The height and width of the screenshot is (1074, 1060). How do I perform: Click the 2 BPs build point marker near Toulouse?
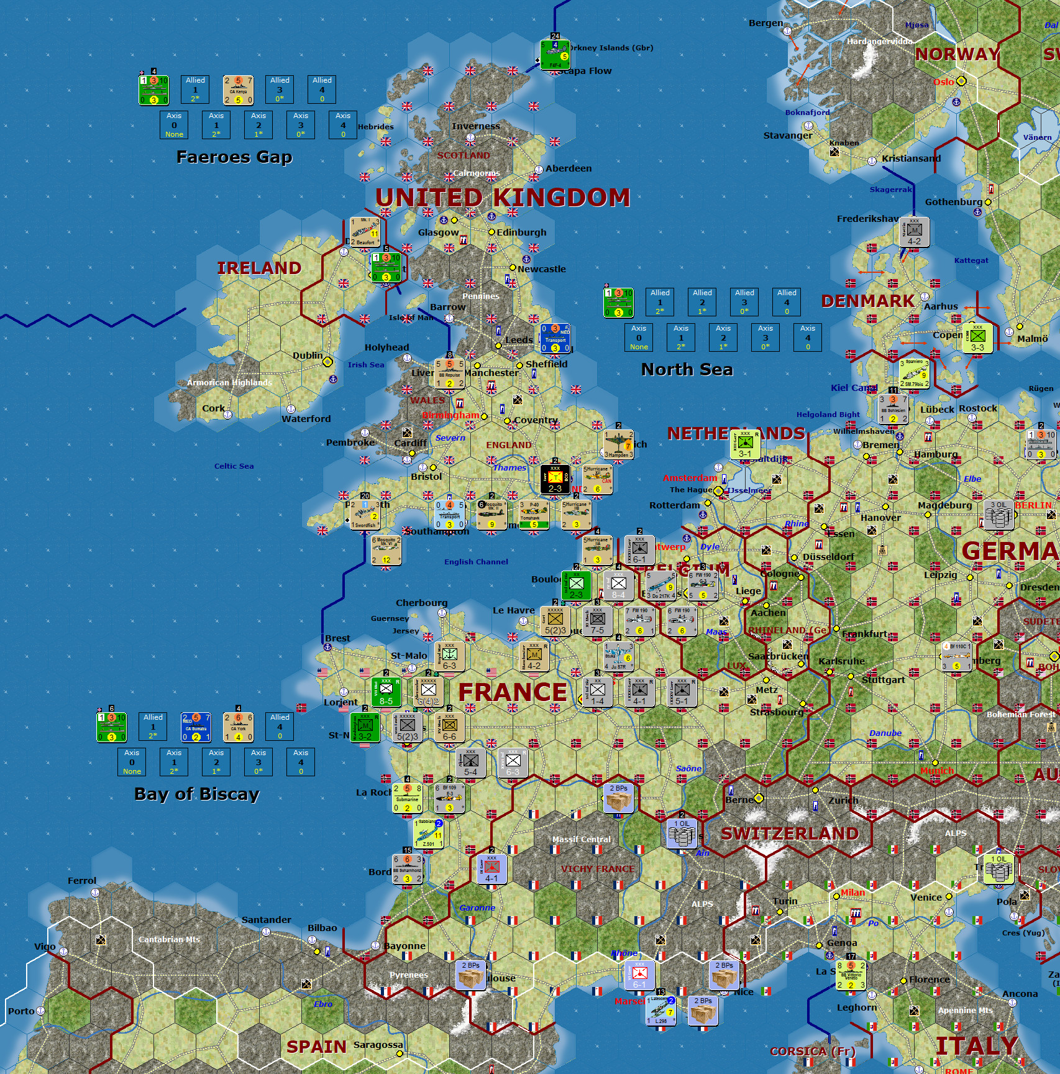470,976
